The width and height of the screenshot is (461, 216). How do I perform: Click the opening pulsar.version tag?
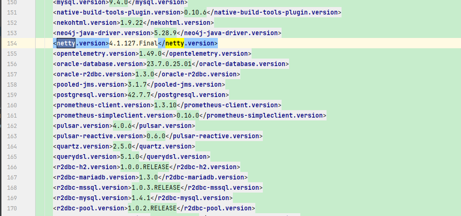(83, 126)
